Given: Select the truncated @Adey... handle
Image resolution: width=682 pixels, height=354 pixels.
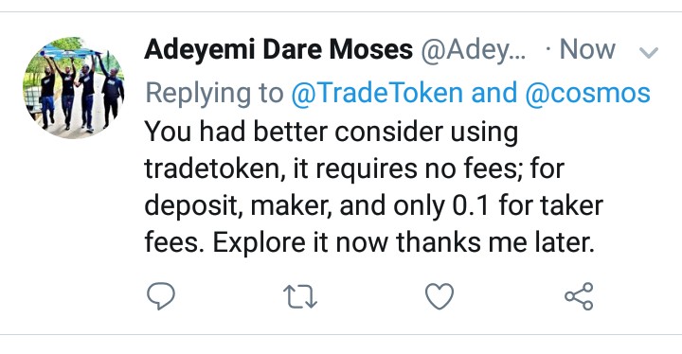Looking at the screenshot, I should pos(474,50).
